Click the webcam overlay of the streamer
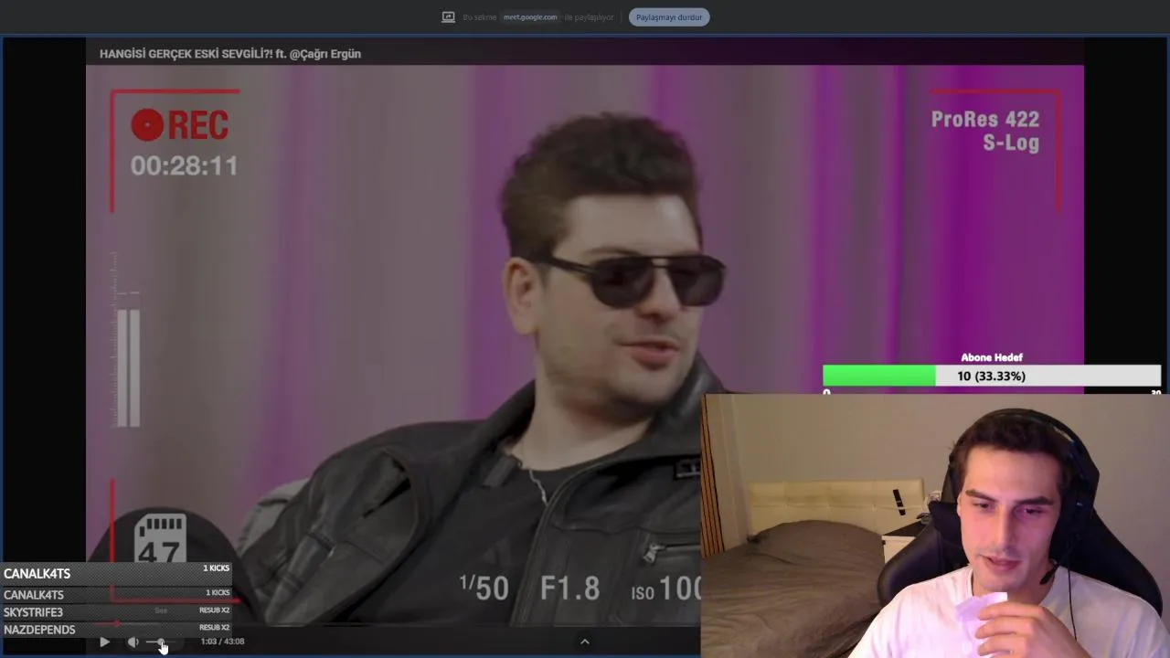This screenshot has width=1170, height=658. coord(935,525)
